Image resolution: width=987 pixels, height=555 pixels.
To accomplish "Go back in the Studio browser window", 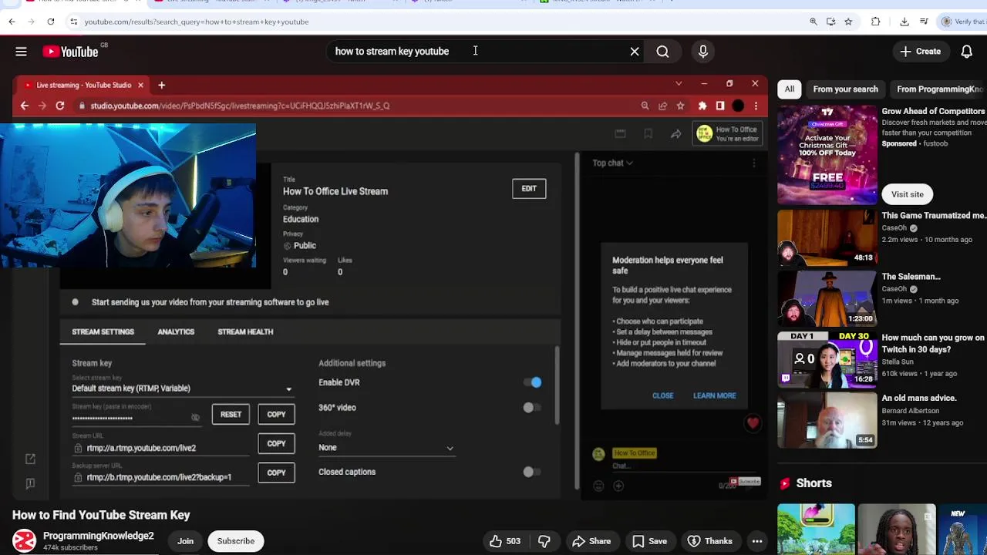I will click(x=24, y=106).
